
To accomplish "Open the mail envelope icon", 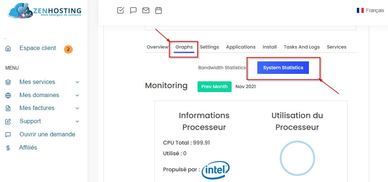I will click(146, 10).
